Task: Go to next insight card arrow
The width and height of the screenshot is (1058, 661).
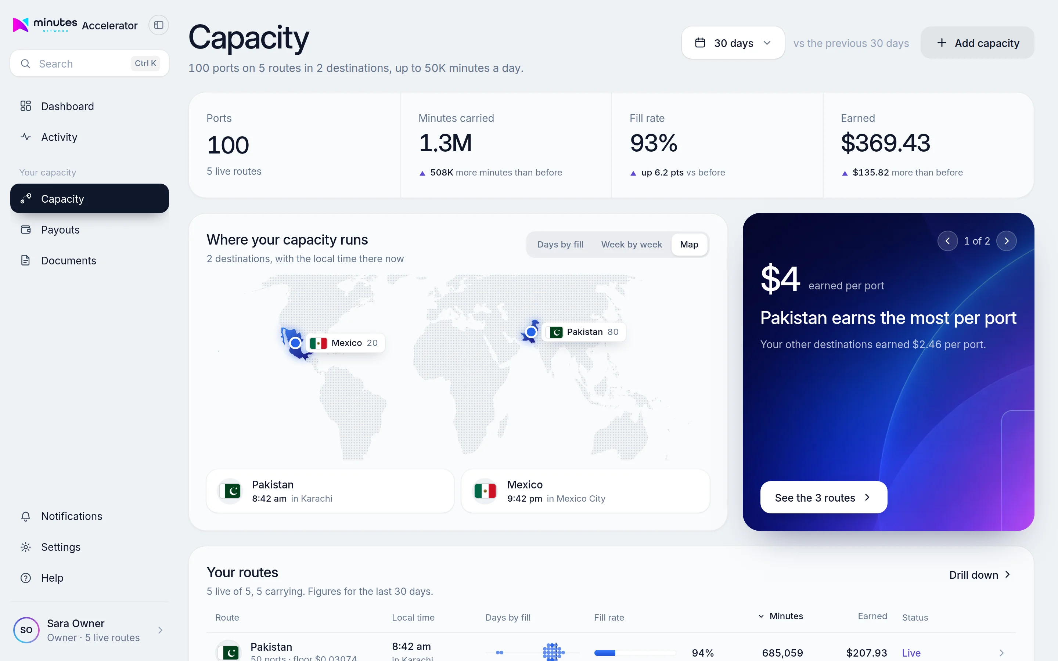Action: pyautogui.click(x=1007, y=241)
